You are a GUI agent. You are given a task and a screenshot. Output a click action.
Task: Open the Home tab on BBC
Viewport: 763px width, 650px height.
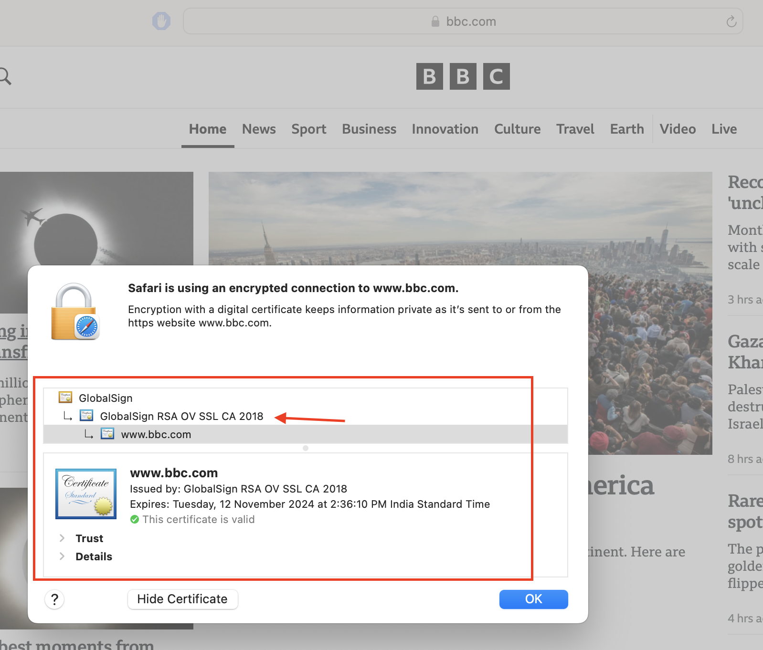pos(208,129)
